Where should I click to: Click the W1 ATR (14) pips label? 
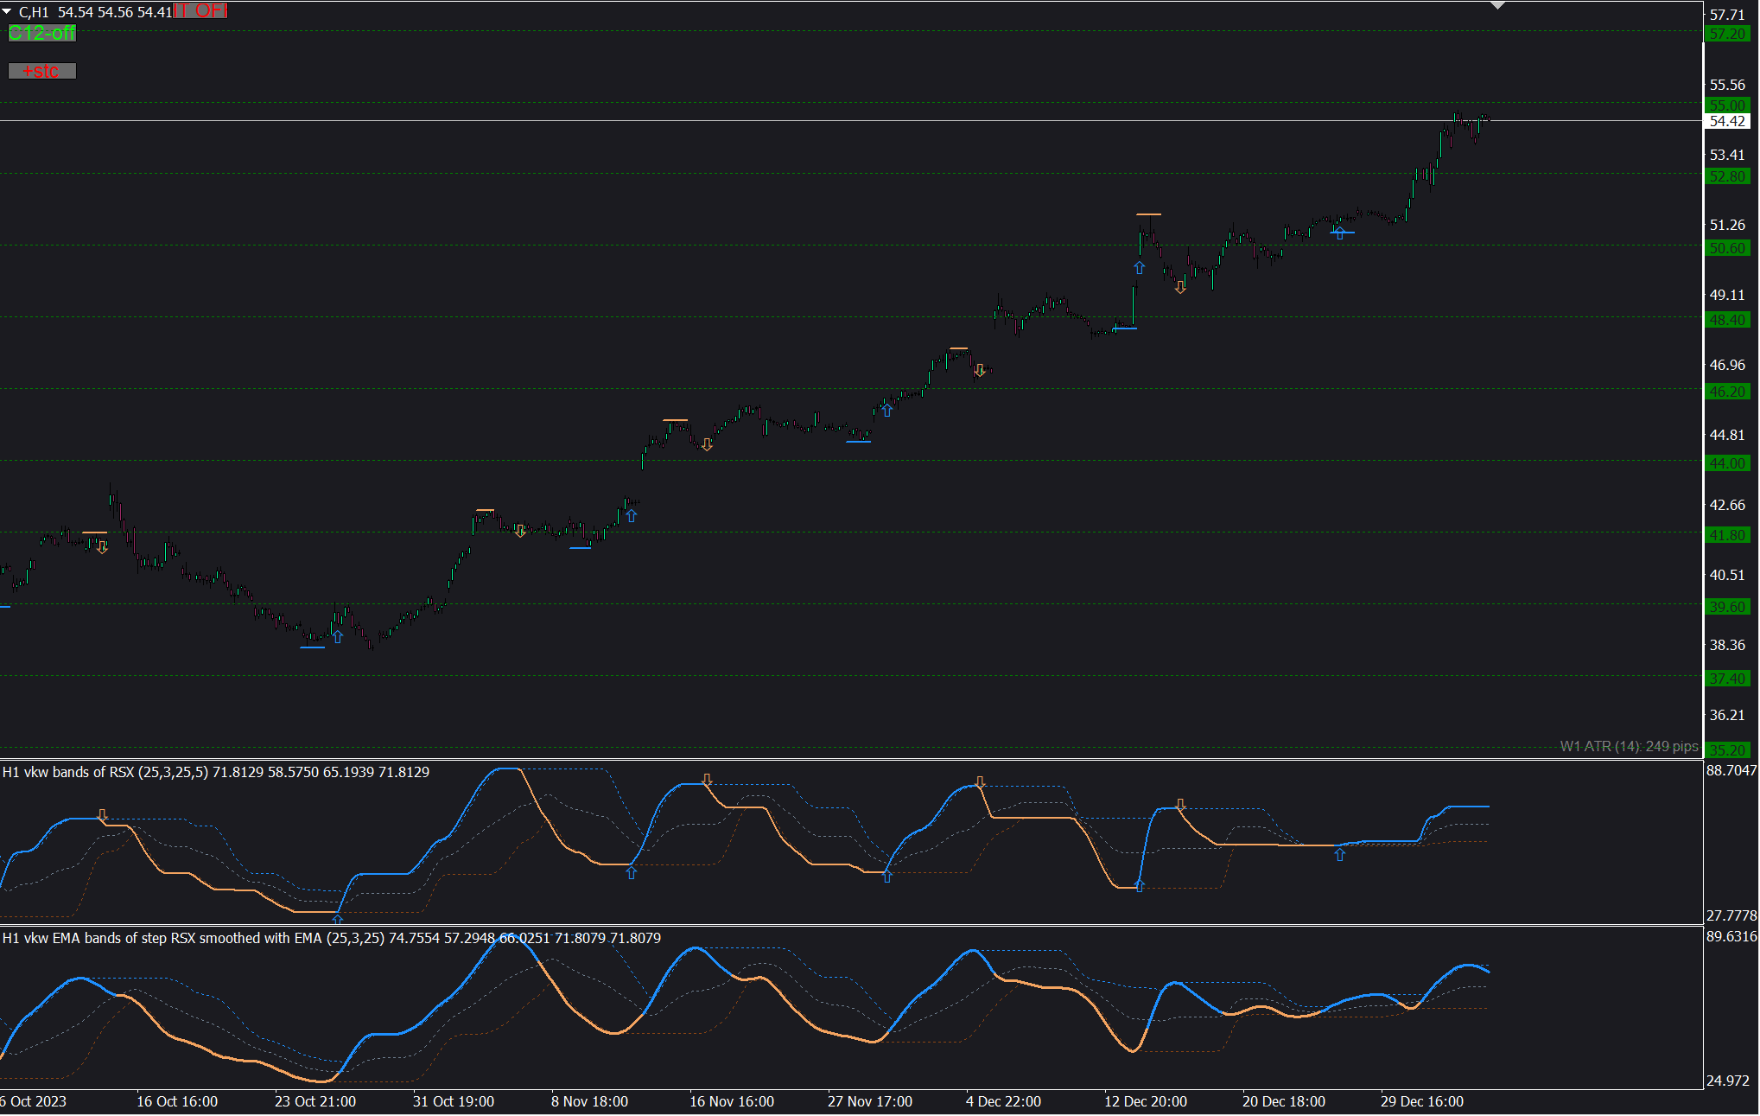point(1628,746)
